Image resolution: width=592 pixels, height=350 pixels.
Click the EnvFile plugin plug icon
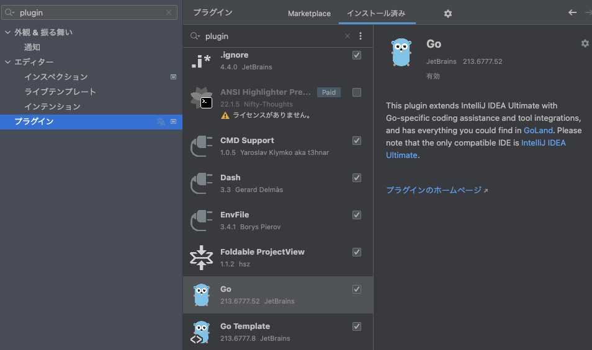(201, 221)
